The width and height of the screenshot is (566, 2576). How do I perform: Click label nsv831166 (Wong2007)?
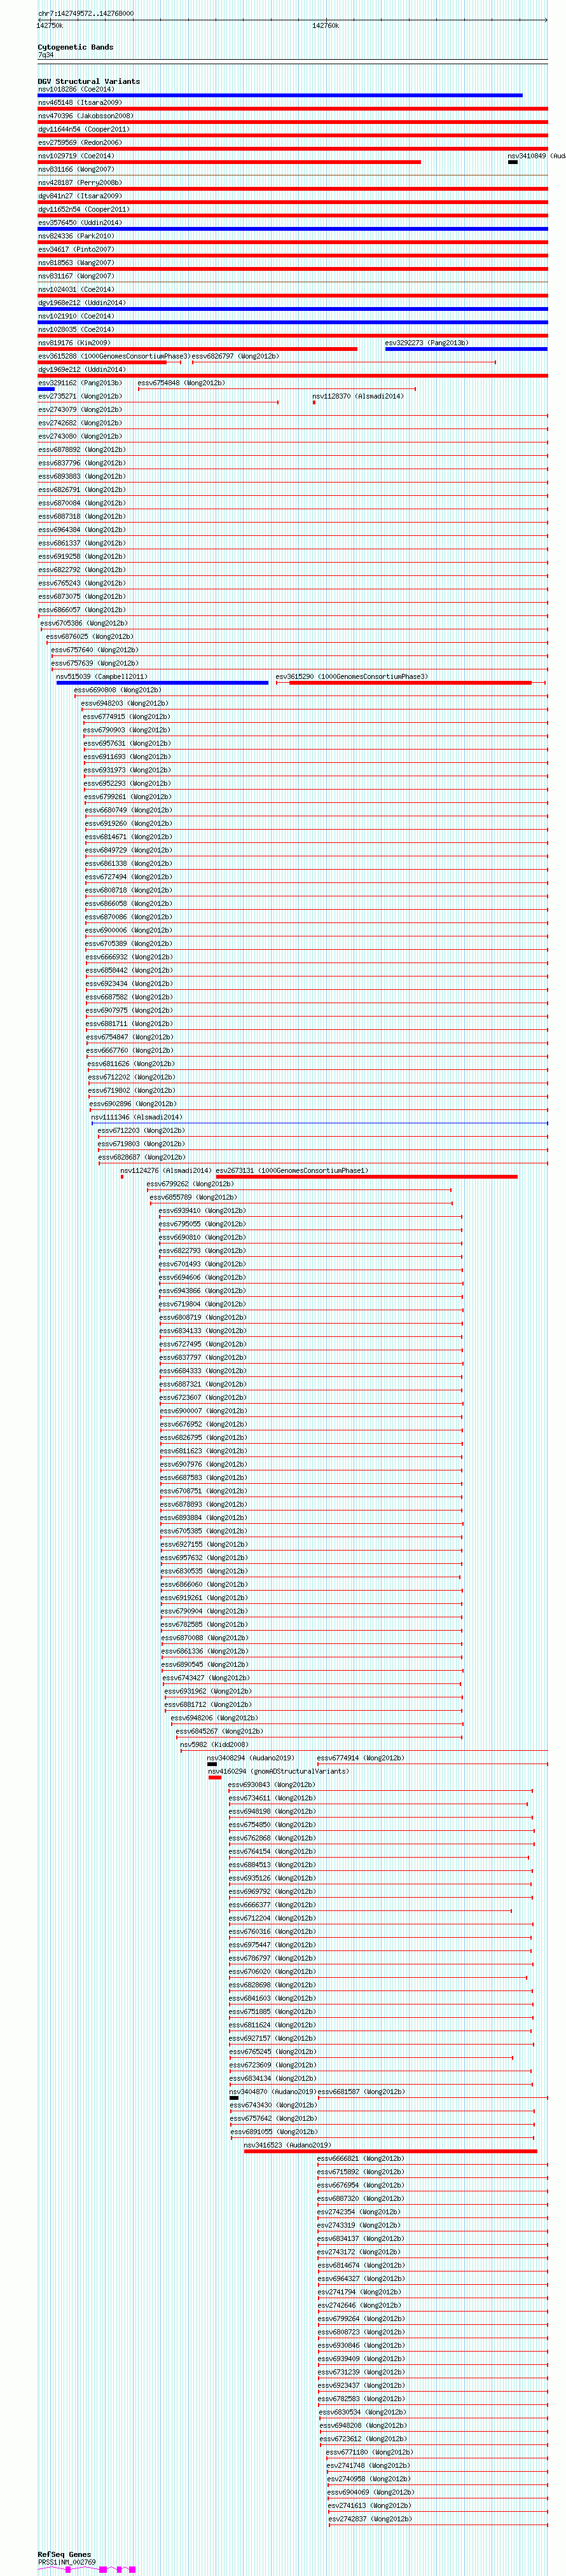click(76, 169)
